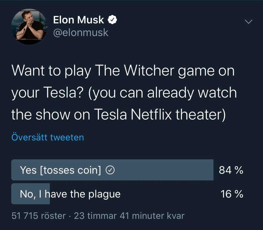Click the word Yes in the first option
Viewport: 263px width, 230px height.
pyautogui.click(x=28, y=171)
